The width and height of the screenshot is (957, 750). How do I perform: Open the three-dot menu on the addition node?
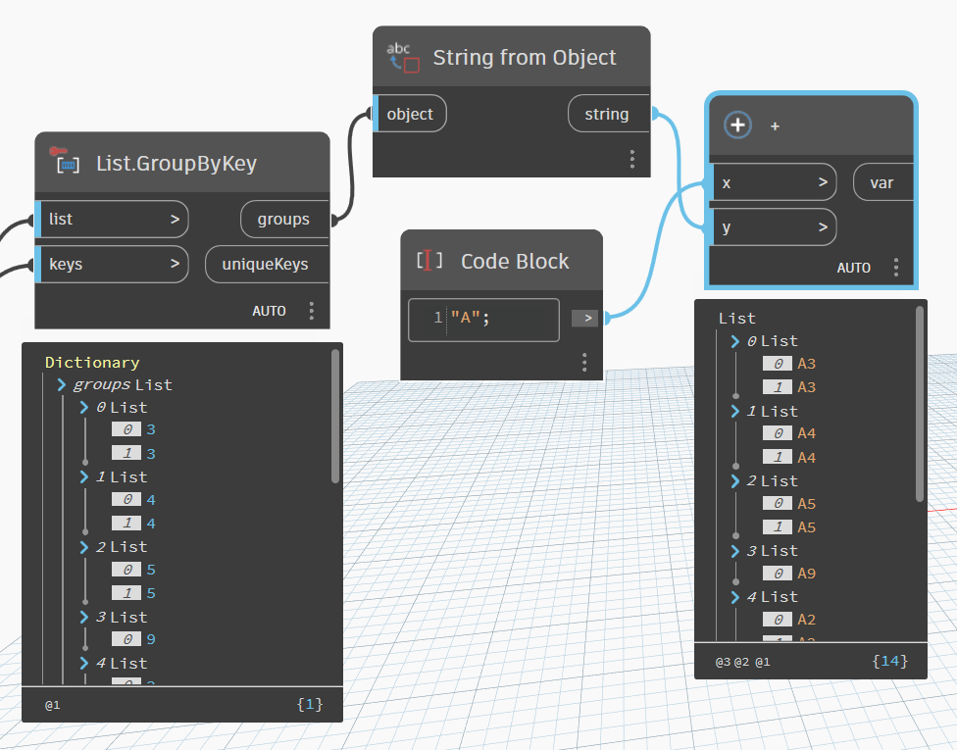click(x=895, y=267)
